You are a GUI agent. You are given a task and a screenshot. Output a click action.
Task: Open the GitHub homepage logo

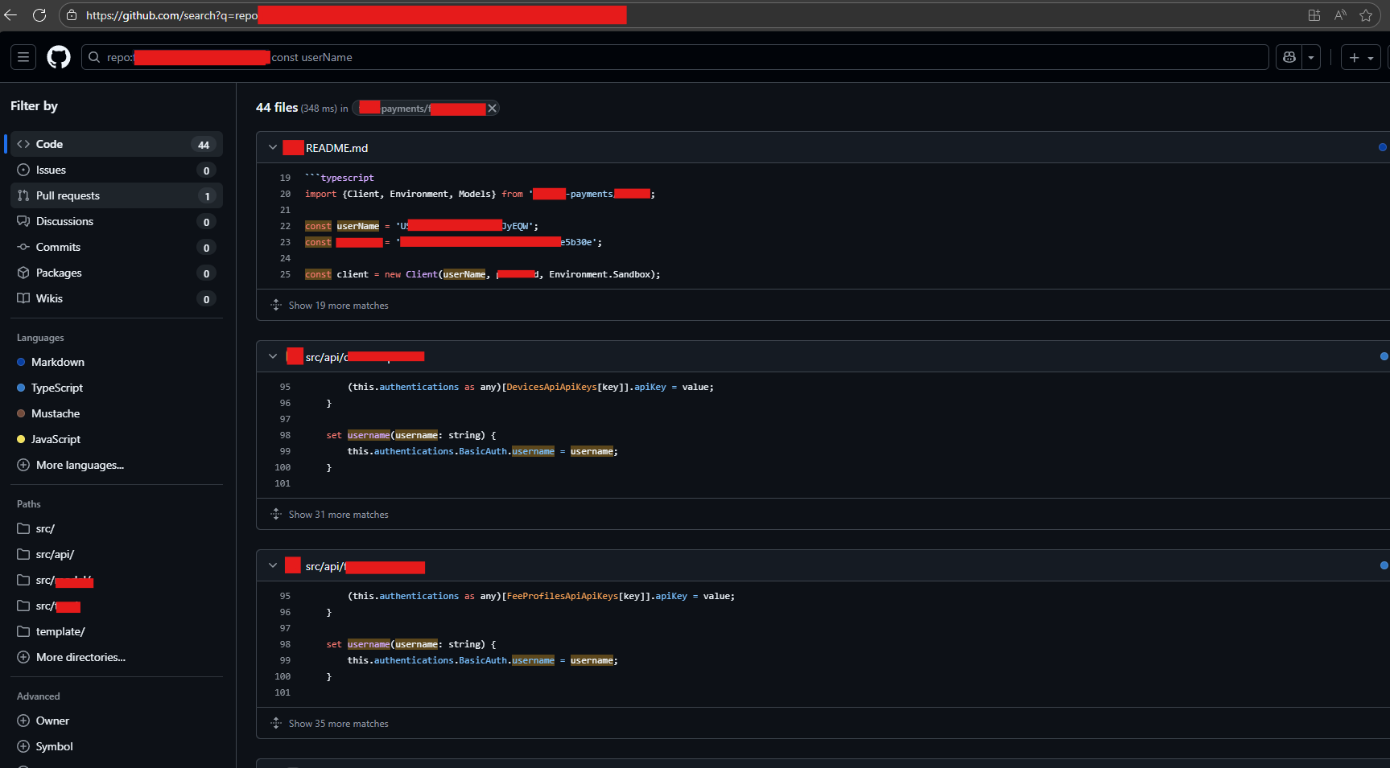coord(59,57)
